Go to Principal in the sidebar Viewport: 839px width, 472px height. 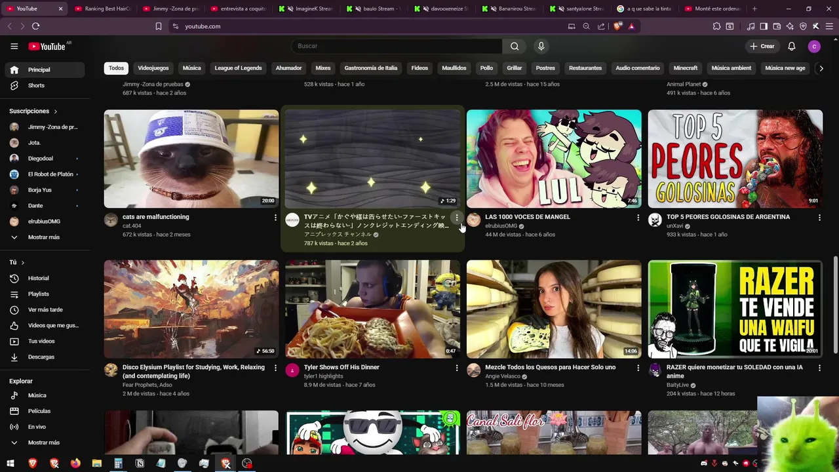coord(45,69)
